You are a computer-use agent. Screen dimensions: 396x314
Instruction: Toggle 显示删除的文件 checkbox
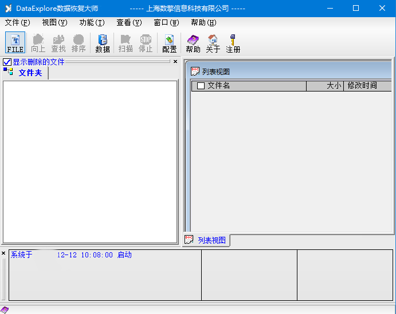[x=7, y=62]
